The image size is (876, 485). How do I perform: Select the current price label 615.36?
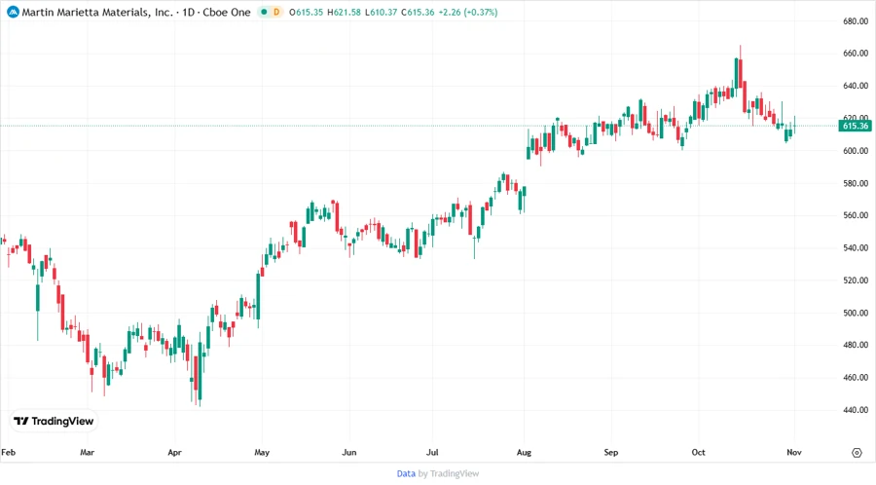pyautogui.click(x=855, y=126)
